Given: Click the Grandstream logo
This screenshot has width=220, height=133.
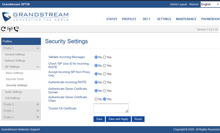Looking at the screenshot, I should click(35, 17).
